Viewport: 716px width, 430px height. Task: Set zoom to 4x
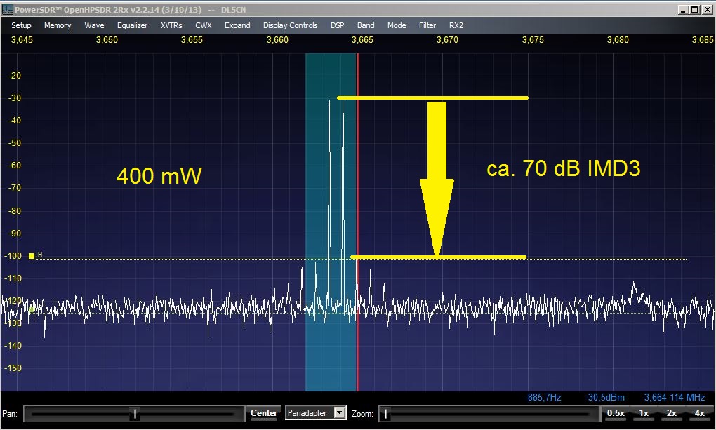click(699, 413)
